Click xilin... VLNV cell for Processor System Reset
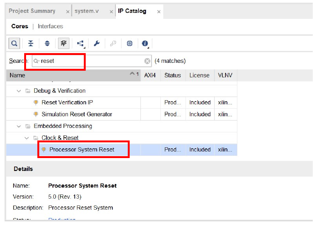 225,150
